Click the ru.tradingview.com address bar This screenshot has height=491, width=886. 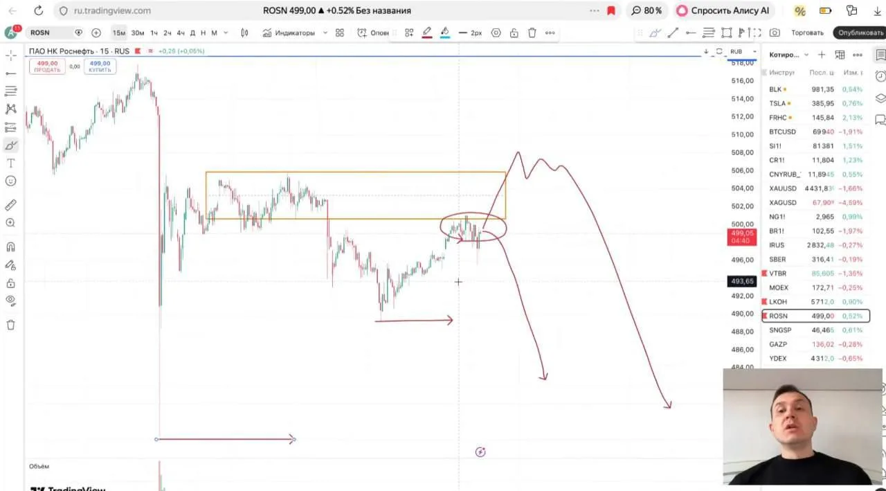tap(111, 11)
